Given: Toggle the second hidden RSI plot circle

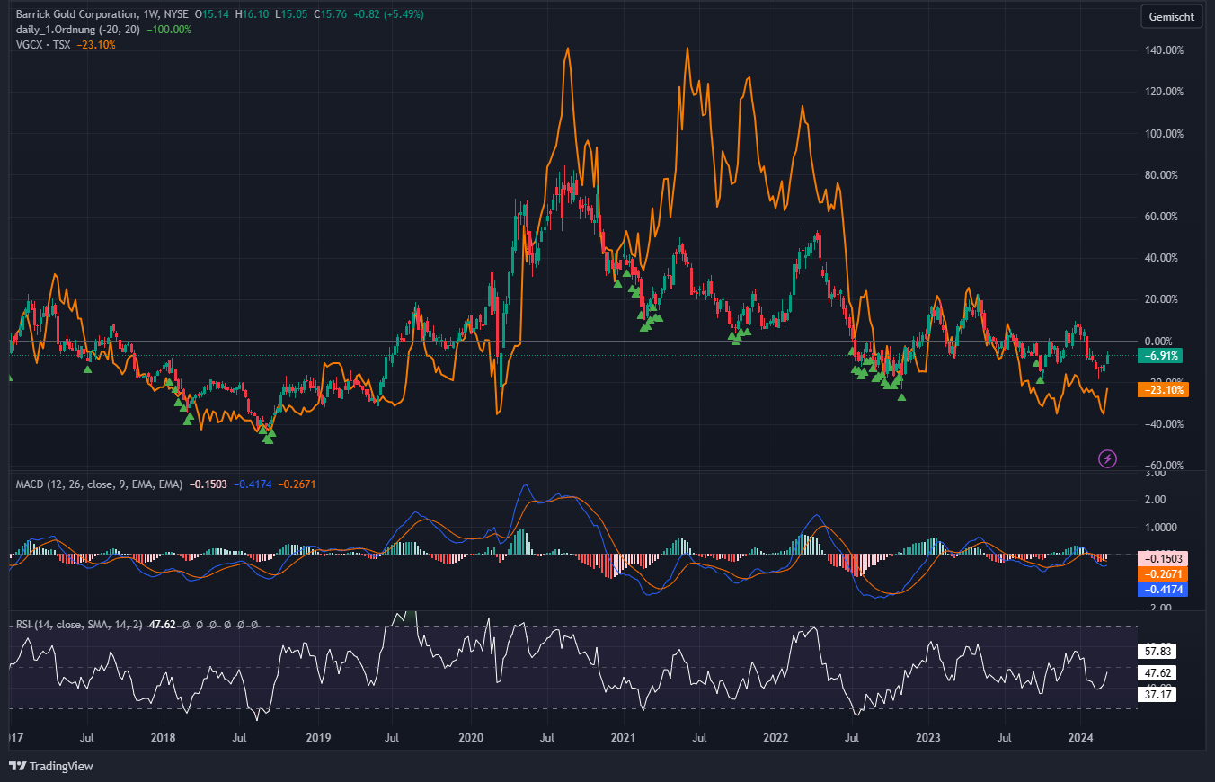Looking at the screenshot, I should pos(200,625).
